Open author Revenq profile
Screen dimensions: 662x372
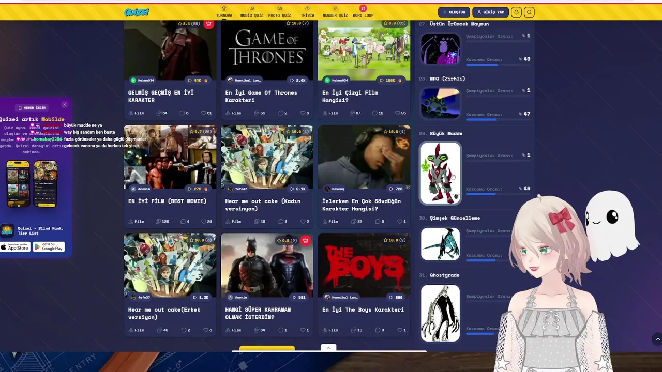[334, 189]
